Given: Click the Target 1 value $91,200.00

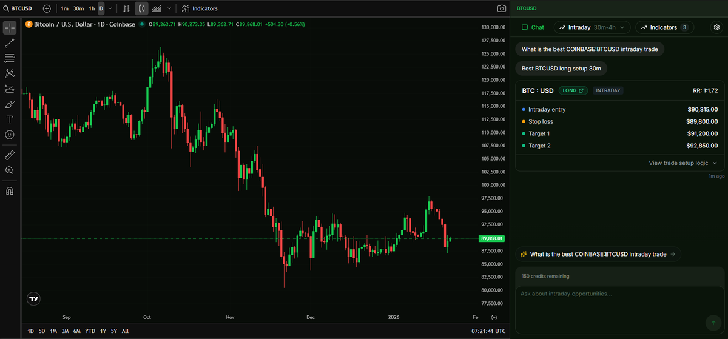Looking at the screenshot, I should (702, 133).
